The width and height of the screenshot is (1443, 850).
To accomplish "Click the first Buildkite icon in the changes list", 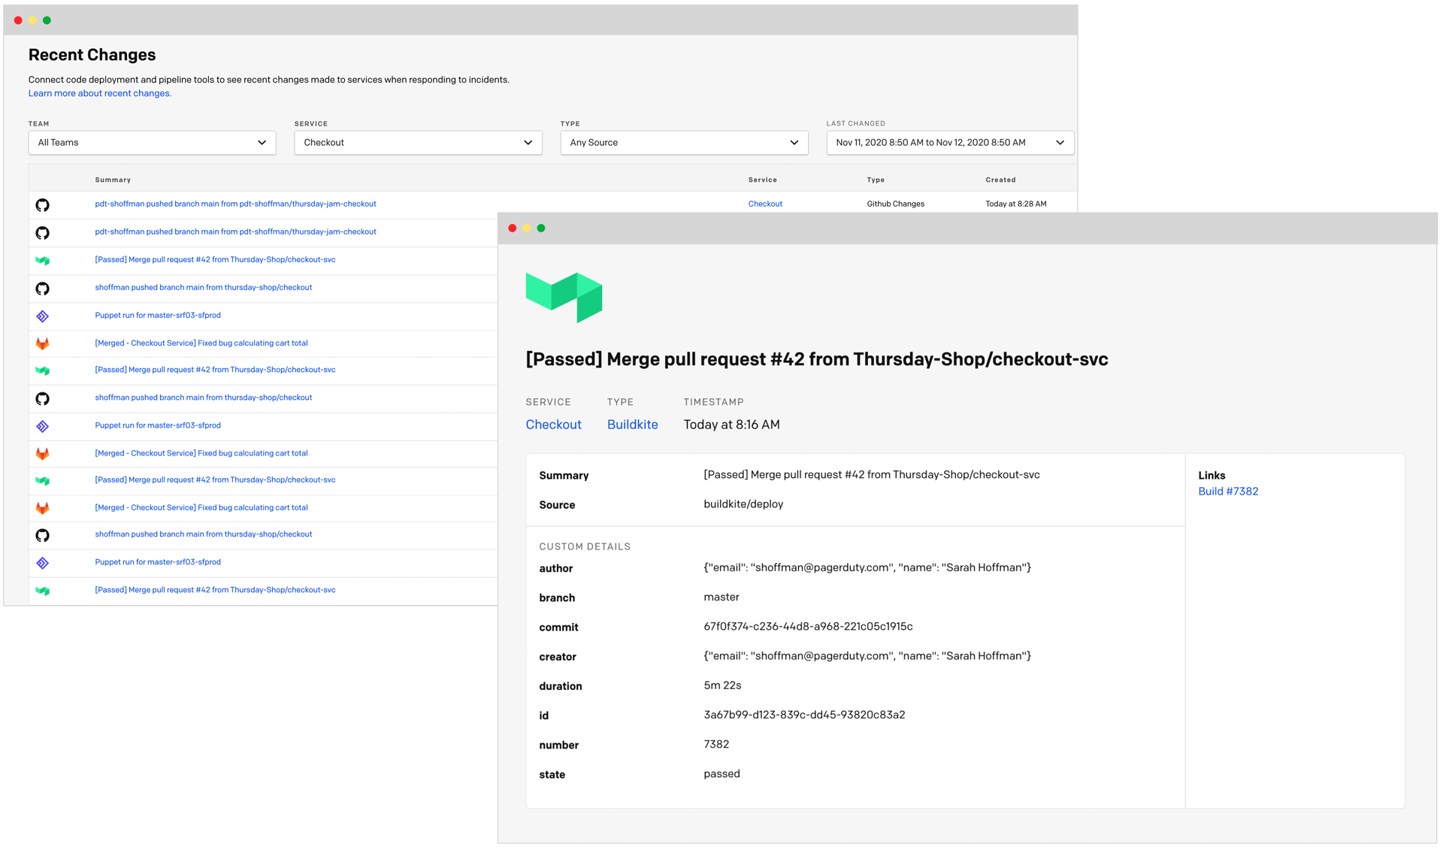I will 42,261.
